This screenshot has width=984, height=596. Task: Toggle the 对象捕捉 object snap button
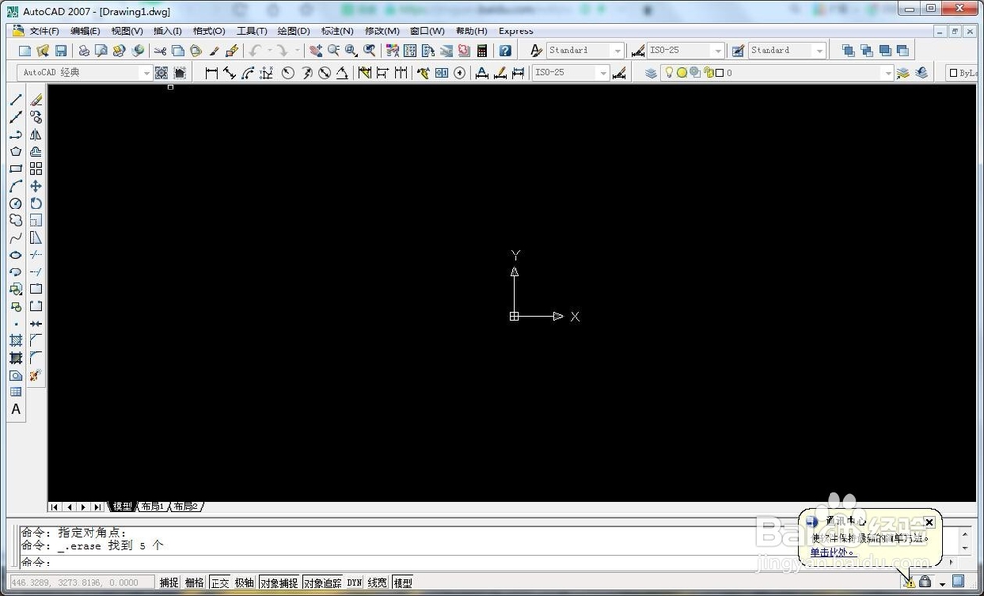coord(279,583)
